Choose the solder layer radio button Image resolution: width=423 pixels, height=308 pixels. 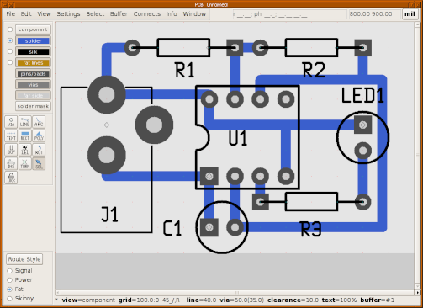point(10,40)
